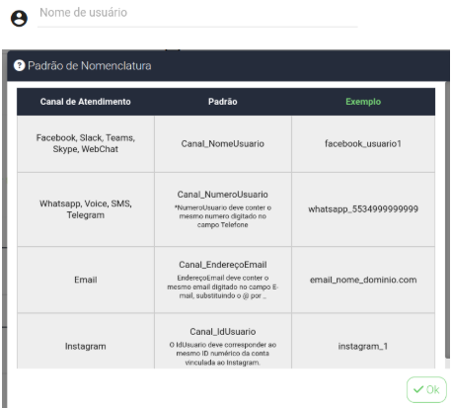
Task: Click the Canal_EndereçoEmail pattern text
Action: click(223, 265)
